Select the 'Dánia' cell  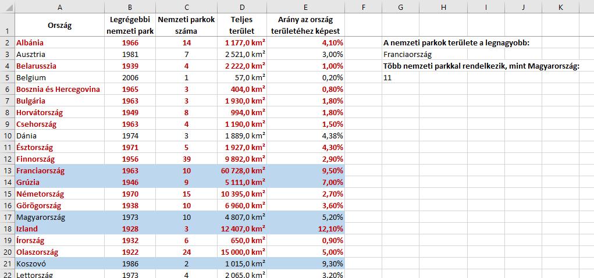(x=60, y=136)
